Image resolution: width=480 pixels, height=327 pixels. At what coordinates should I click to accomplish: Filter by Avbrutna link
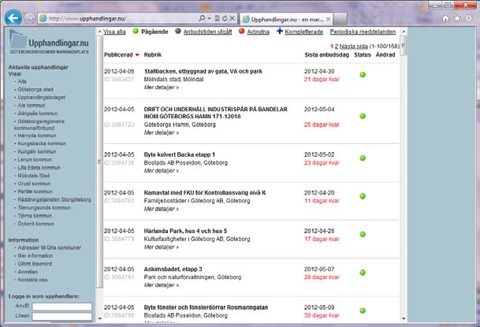[258, 32]
